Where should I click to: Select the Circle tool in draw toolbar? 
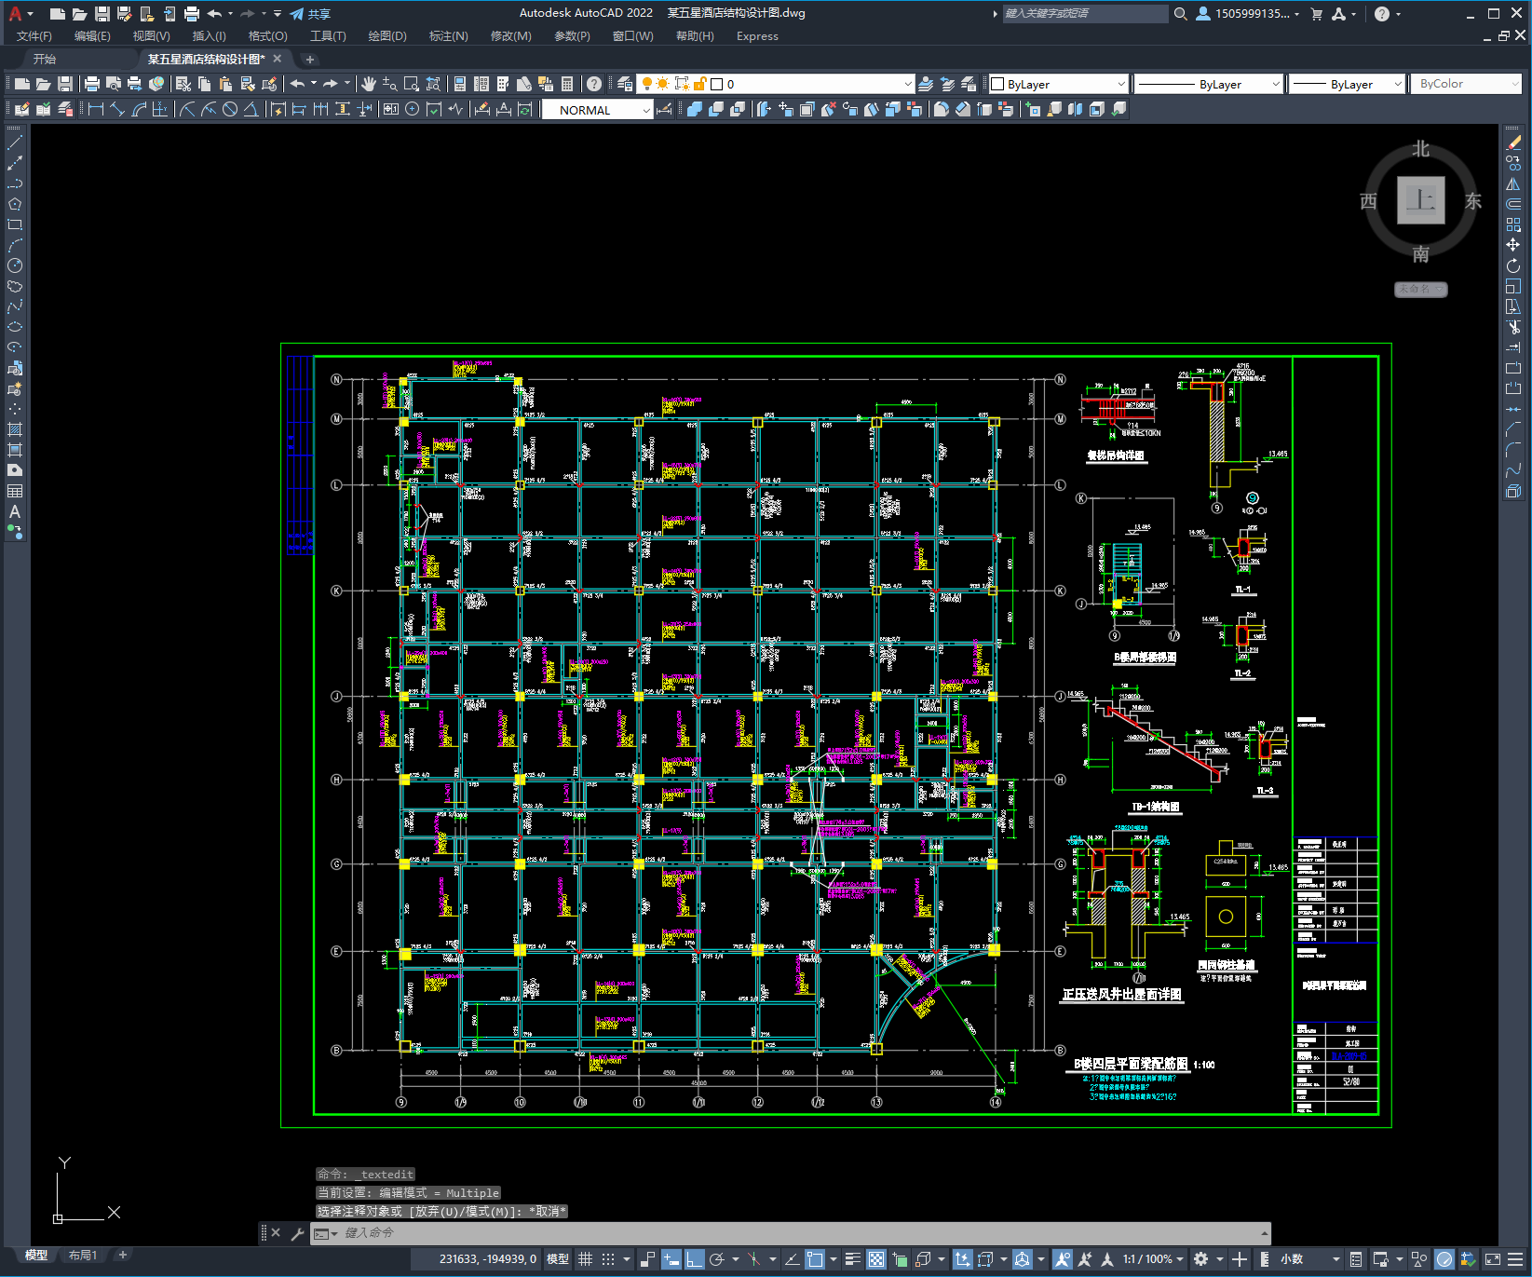tap(15, 265)
